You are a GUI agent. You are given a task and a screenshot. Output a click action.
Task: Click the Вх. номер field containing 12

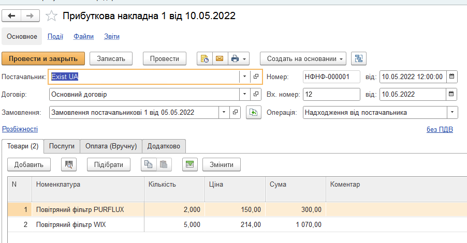click(x=331, y=94)
